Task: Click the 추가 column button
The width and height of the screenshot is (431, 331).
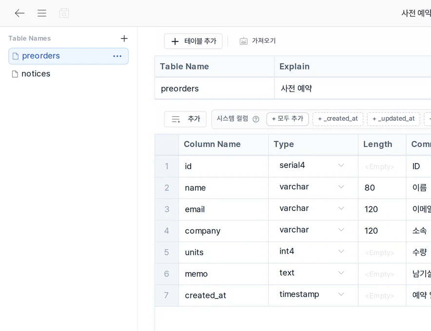Action: pos(185,119)
